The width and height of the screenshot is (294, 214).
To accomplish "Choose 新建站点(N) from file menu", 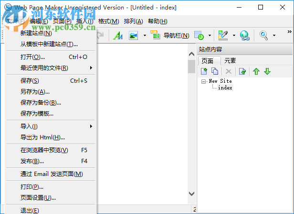I will tap(51, 33).
